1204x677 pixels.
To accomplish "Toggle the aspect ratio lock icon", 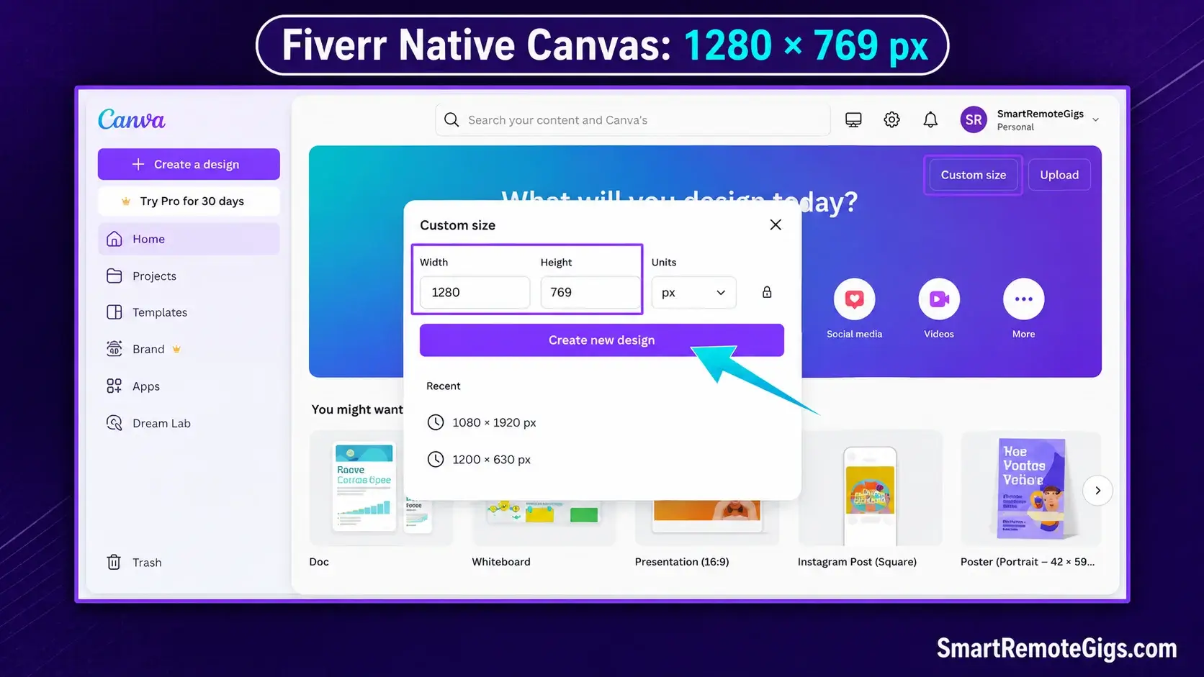I will coord(767,292).
